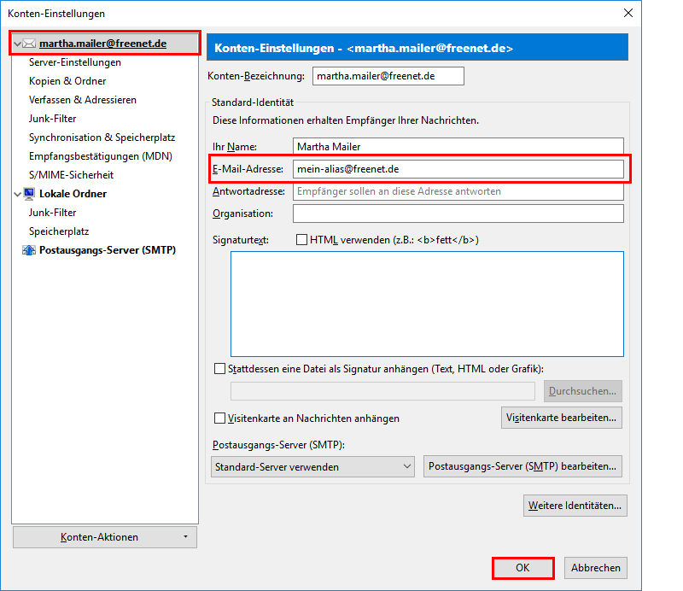This screenshot has height=591, width=683.
Task: Click the Postausgangs-Server (SMTP) globe icon
Action: pyautogui.click(x=27, y=249)
